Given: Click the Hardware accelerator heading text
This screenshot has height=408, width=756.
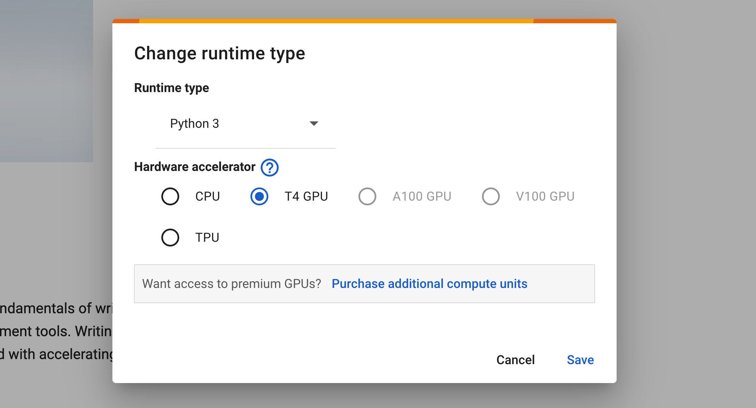Looking at the screenshot, I should [x=195, y=167].
